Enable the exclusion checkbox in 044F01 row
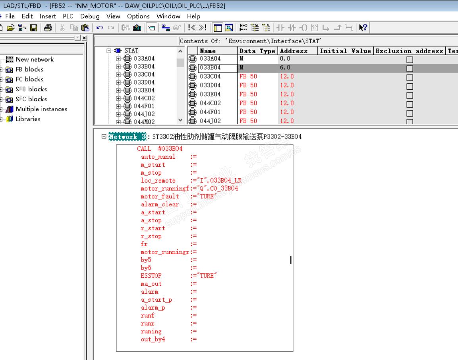 [x=410, y=113]
